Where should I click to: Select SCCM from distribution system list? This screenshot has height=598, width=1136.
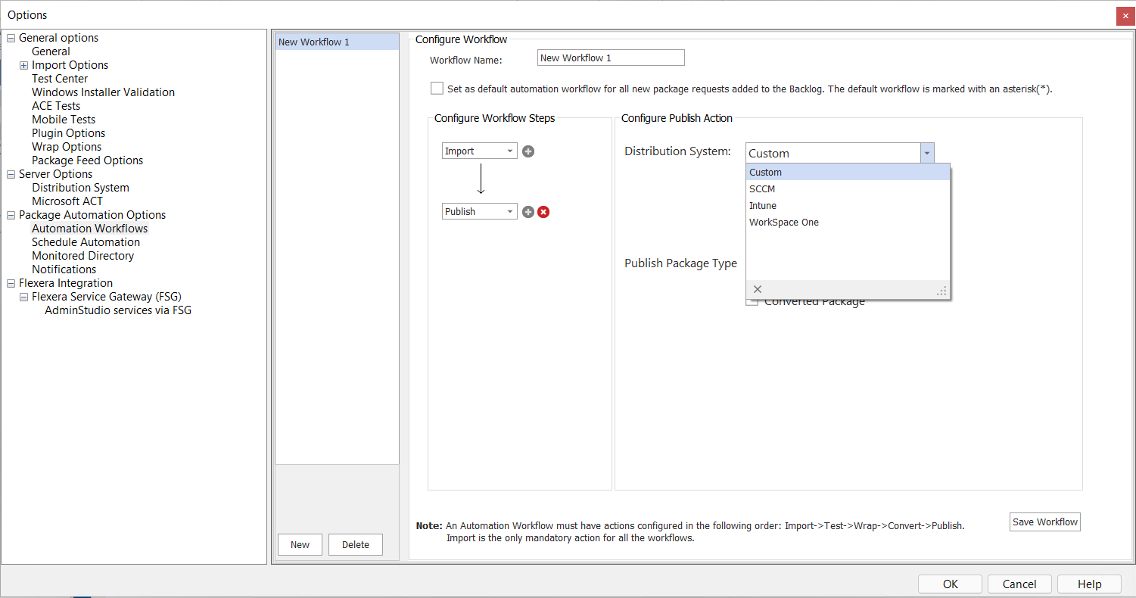pos(762,189)
